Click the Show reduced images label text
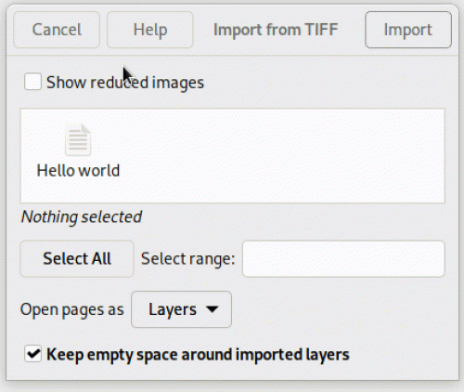Screen dimensions: 464x392 pos(125,83)
